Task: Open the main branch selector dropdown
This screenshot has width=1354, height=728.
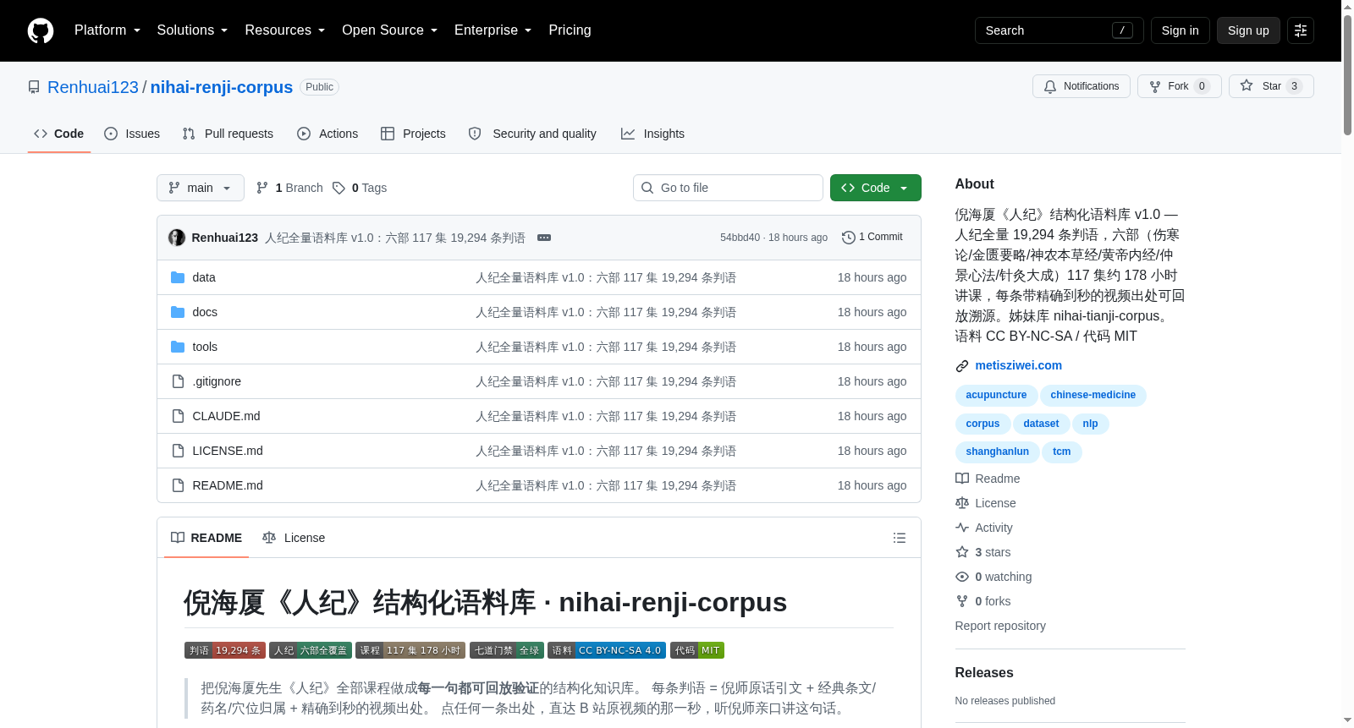Action: coord(201,188)
